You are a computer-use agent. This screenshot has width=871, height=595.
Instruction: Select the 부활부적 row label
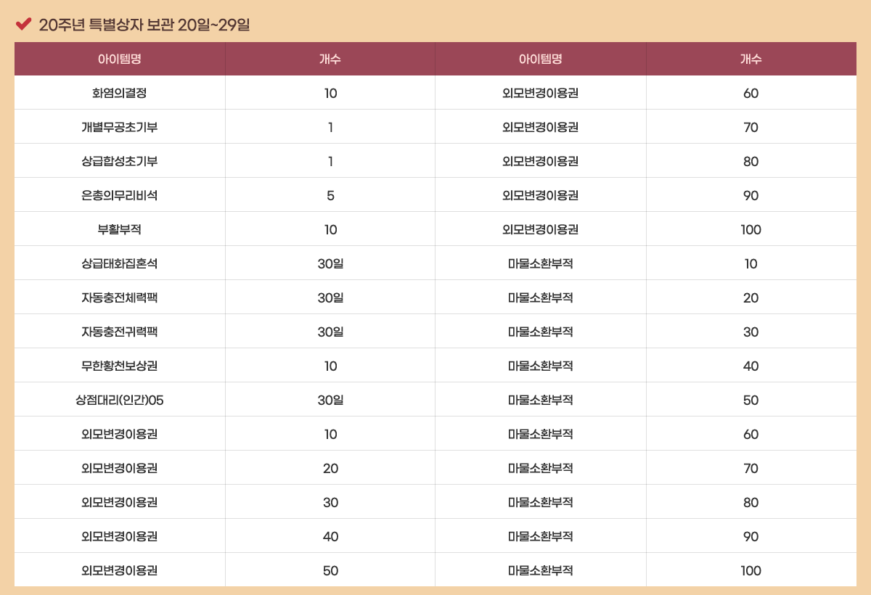[120, 229]
